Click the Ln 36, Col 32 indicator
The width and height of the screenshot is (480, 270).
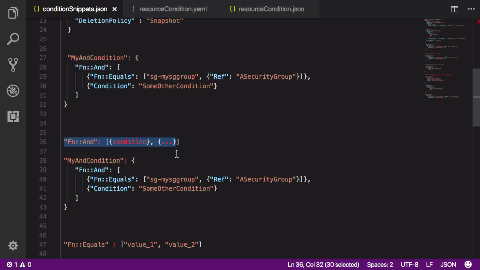tap(323, 264)
